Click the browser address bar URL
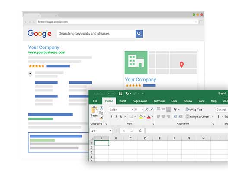 (x=53, y=22)
